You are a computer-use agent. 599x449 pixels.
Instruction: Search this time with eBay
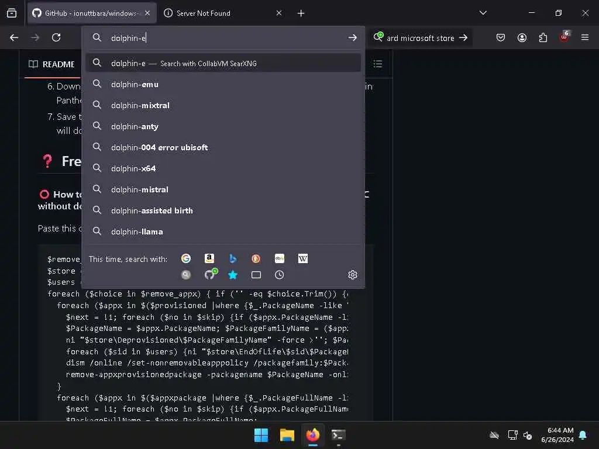279,258
